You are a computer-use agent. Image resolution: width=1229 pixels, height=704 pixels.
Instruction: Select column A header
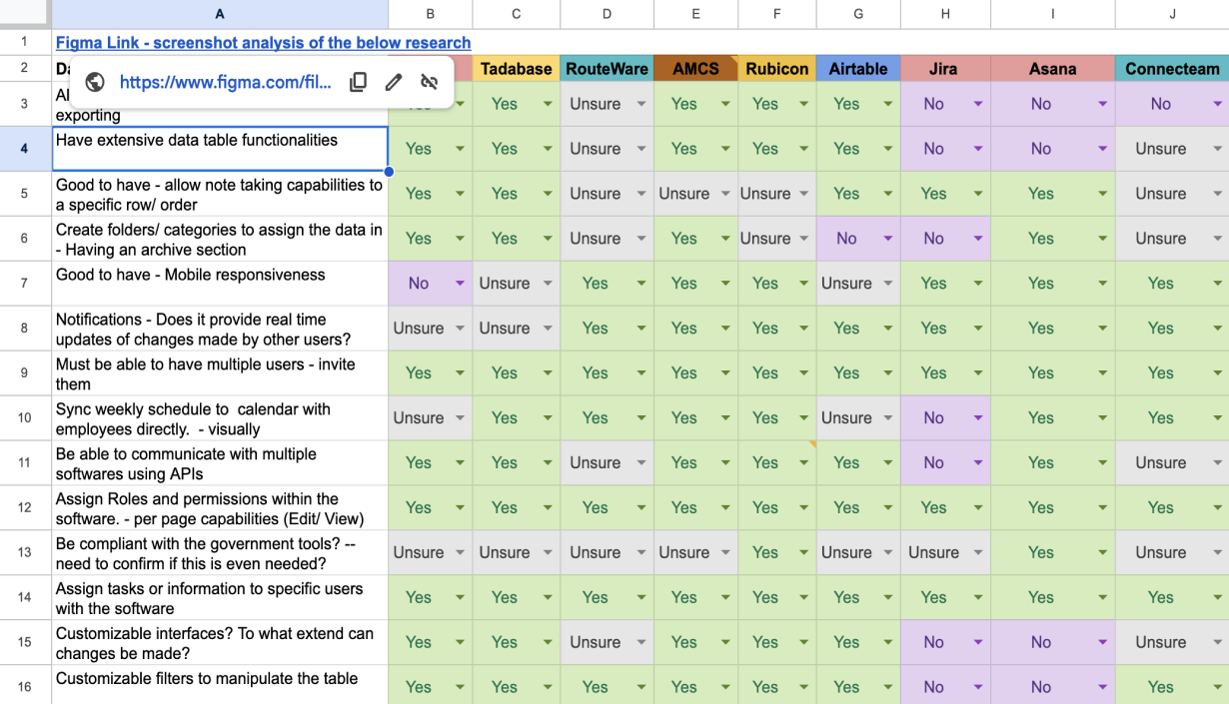point(220,14)
